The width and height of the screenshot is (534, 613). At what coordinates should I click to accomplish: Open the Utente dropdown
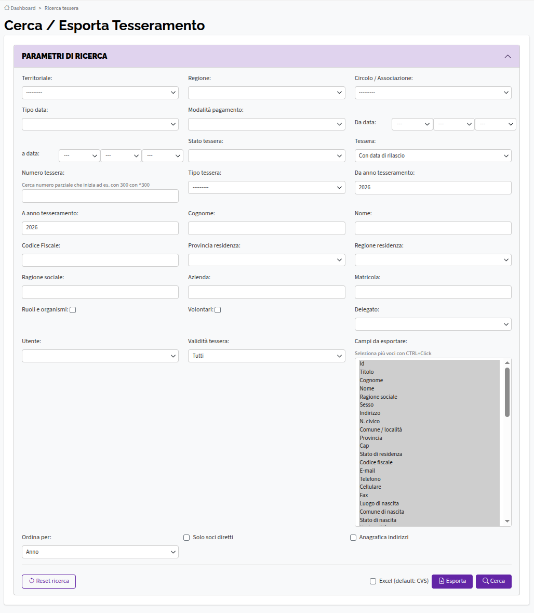[100, 356]
